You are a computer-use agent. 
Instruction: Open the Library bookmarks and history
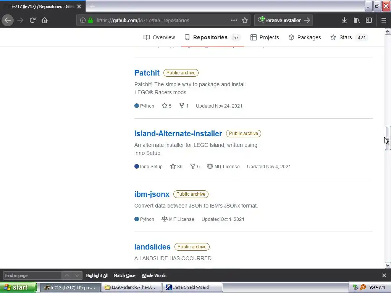pyautogui.click(x=357, y=20)
